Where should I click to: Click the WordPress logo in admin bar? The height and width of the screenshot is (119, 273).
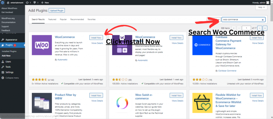pyautogui.click(x=3, y=3)
